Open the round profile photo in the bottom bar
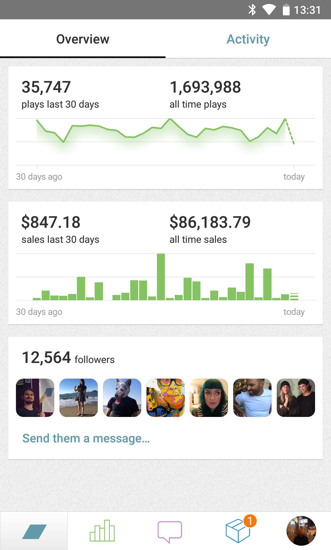This screenshot has width=331, height=550. pyautogui.click(x=301, y=531)
